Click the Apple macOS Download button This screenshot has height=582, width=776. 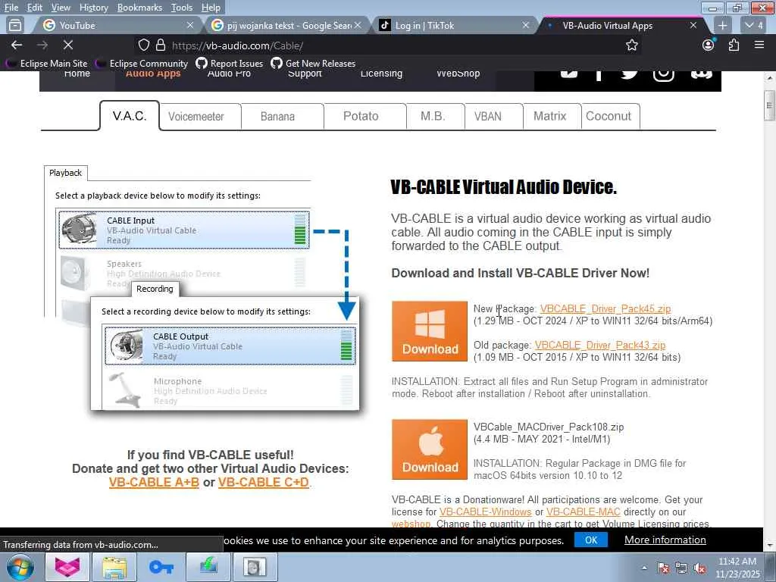click(430, 449)
